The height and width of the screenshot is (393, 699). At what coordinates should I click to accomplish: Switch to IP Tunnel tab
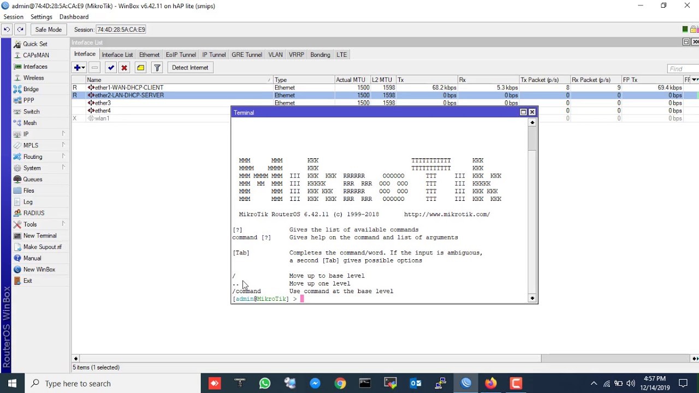(x=214, y=55)
